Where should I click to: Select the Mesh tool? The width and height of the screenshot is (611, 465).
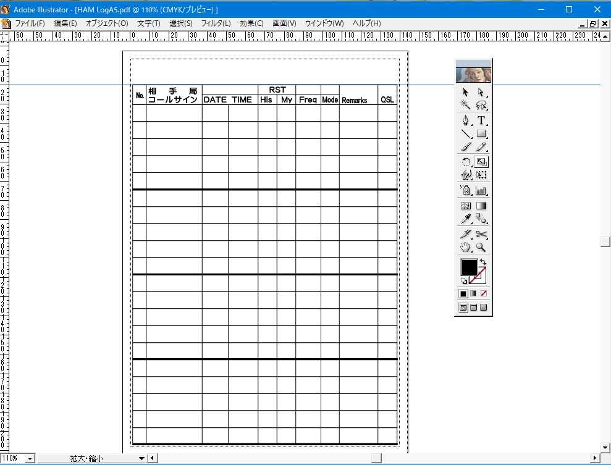click(x=465, y=206)
